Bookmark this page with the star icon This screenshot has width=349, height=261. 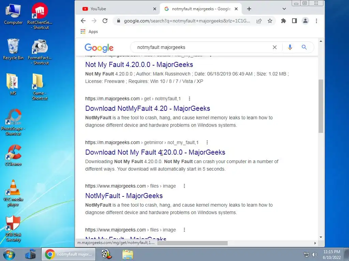[270, 21]
